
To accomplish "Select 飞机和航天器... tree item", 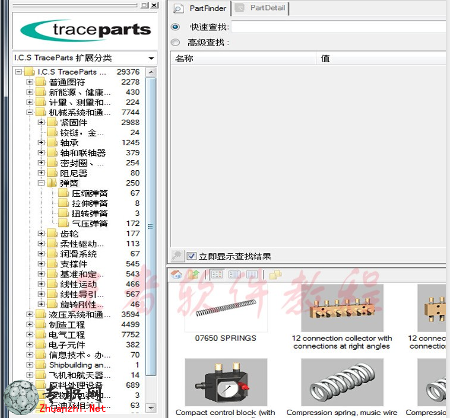I will coord(80,375).
